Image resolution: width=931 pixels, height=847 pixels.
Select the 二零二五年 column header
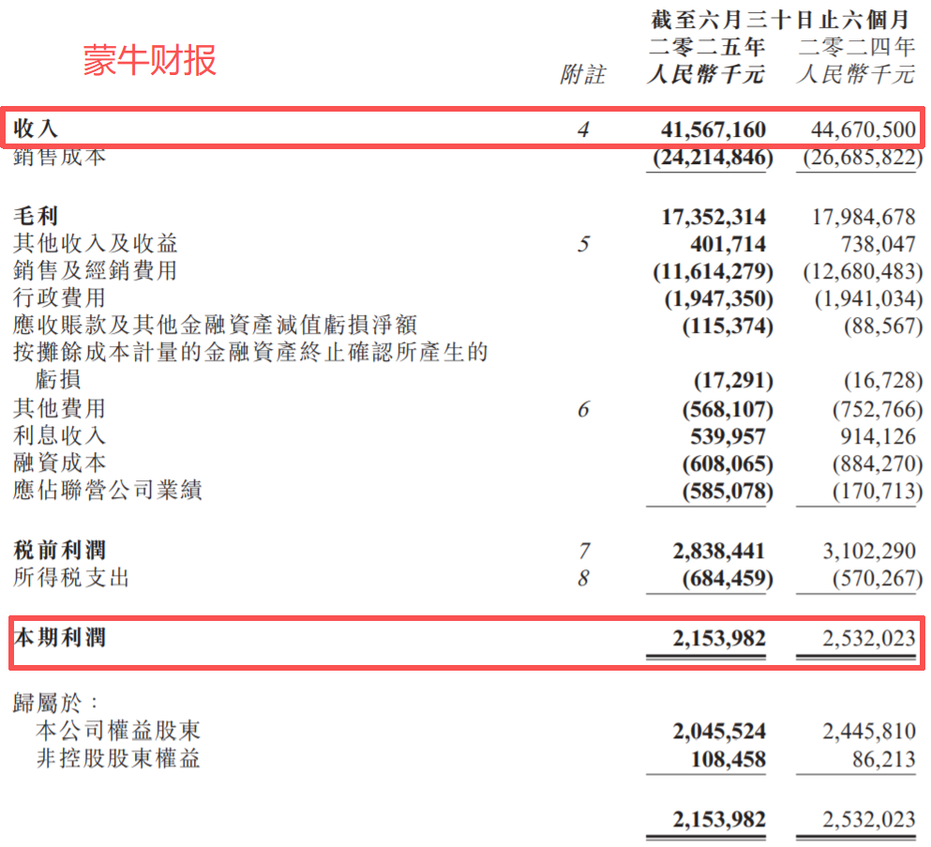pyautogui.click(x=705, y=47)
